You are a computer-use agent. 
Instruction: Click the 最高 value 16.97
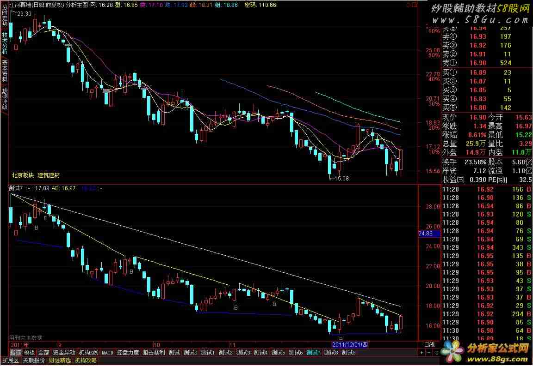pos(523,126)
